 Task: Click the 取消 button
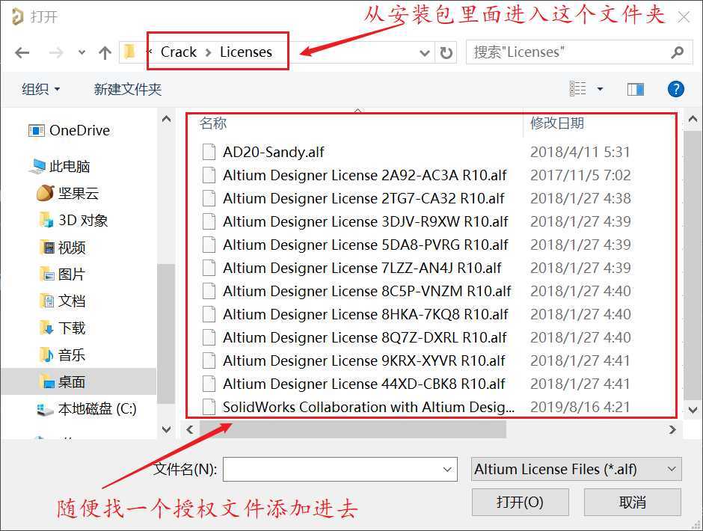point(633,502)
